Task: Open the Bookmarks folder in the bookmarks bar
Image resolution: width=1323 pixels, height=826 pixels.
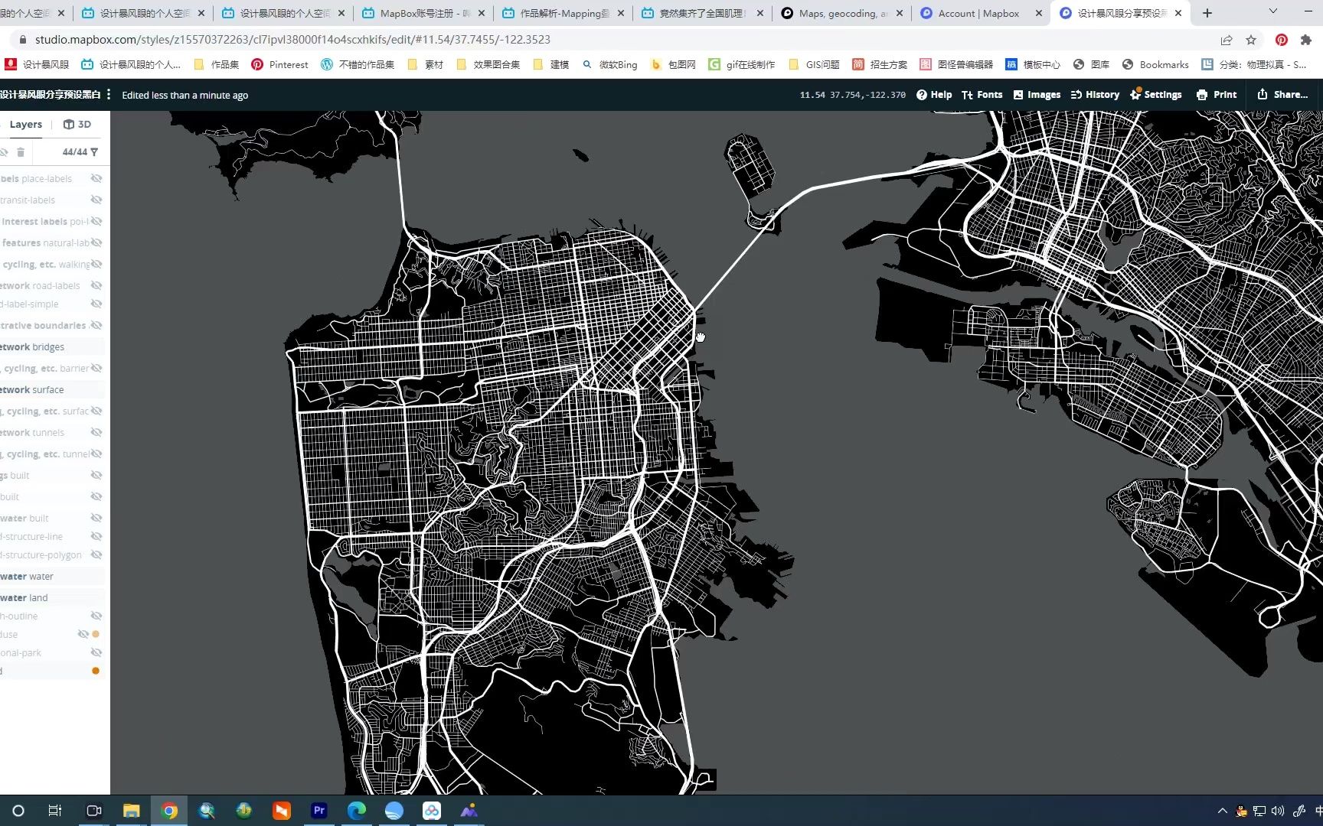Action: 1155,64
